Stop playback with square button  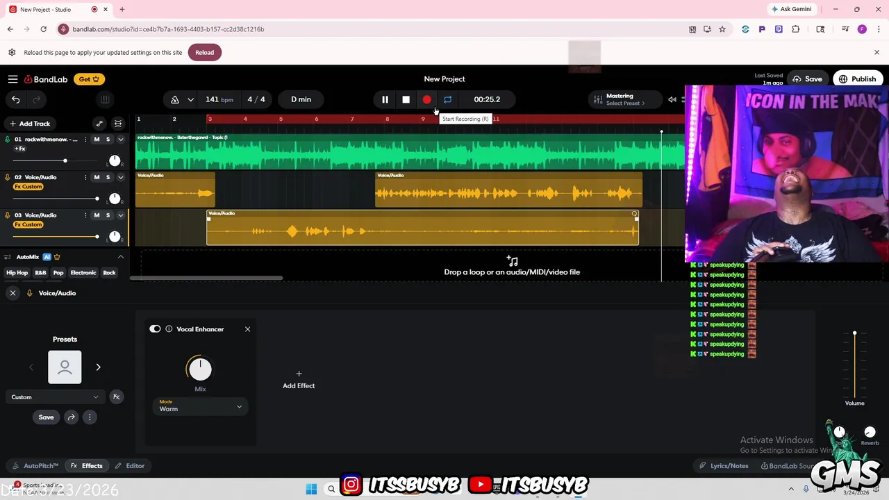click(406, 99)
